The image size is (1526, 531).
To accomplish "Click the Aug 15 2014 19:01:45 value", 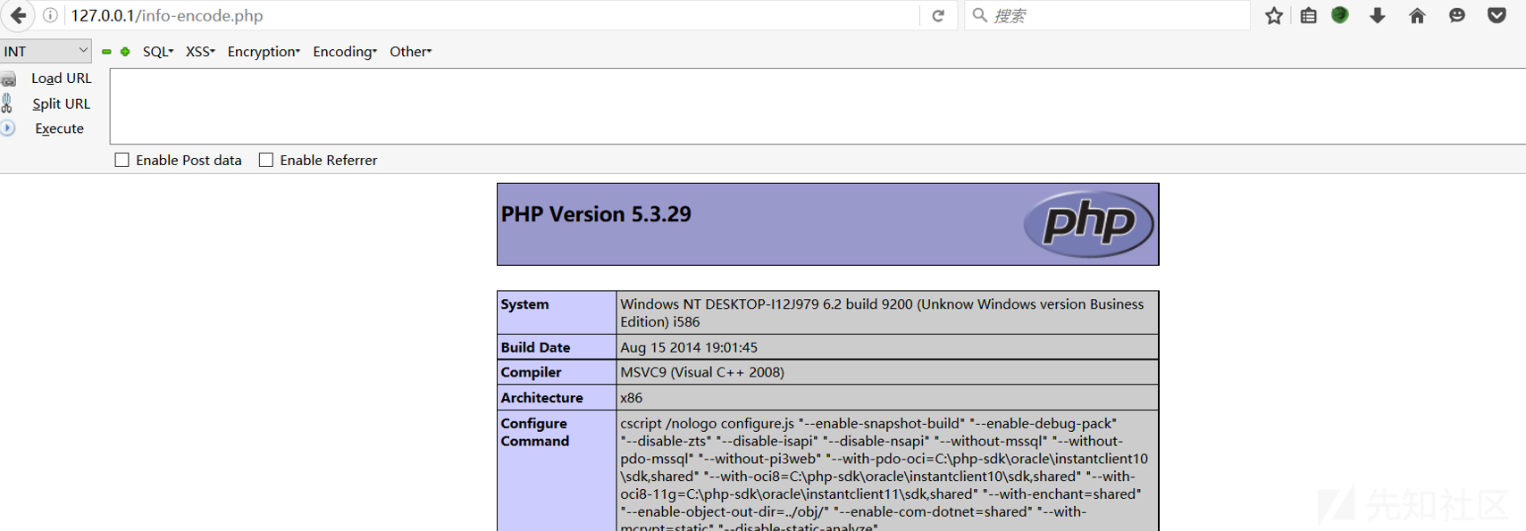I will pos(689,347).
